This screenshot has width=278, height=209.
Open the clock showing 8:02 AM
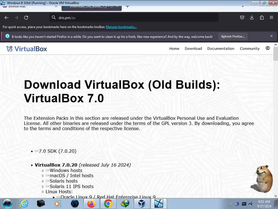264,204
